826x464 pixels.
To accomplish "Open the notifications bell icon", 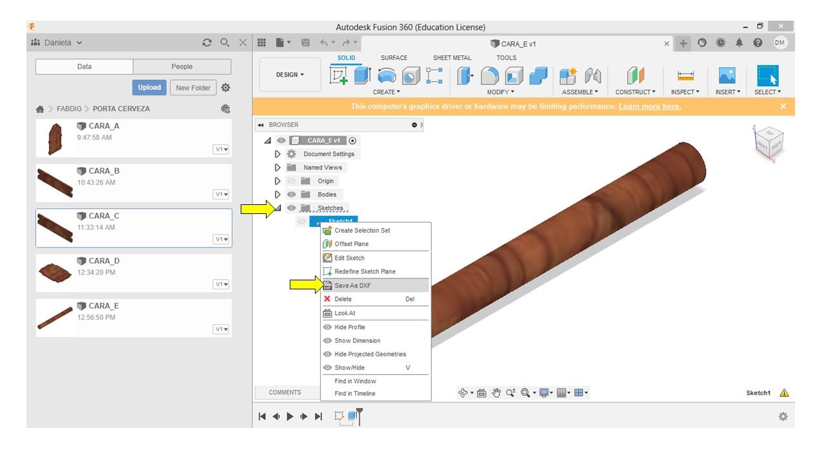I will tap(739, 43).
